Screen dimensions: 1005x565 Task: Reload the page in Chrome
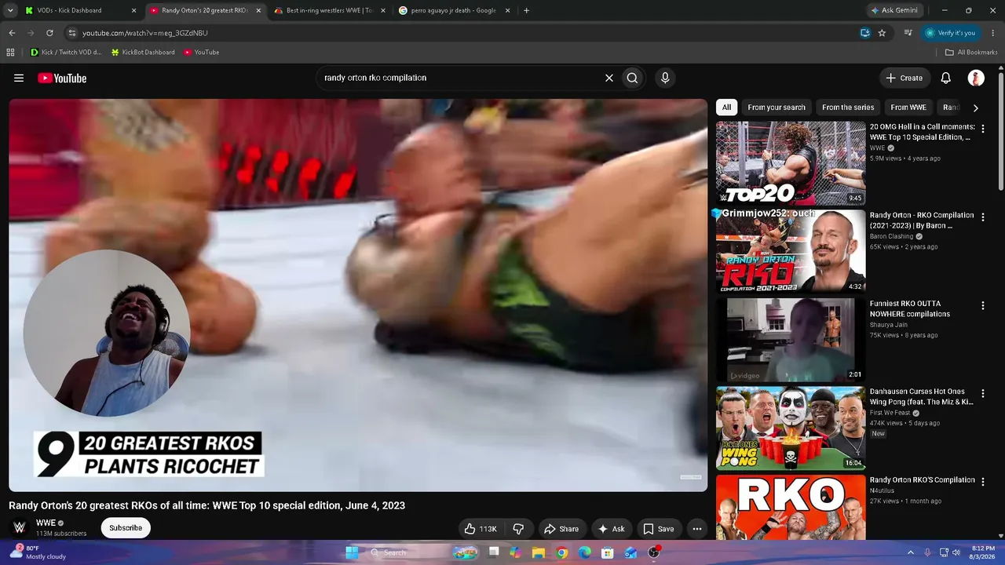[x=49, y=33]
